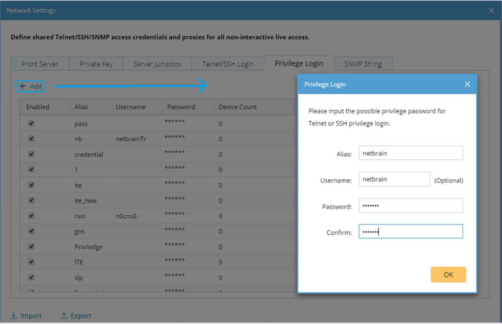Switch to the Front Server tab
This screenshot has height=324, width=502.
40,64
